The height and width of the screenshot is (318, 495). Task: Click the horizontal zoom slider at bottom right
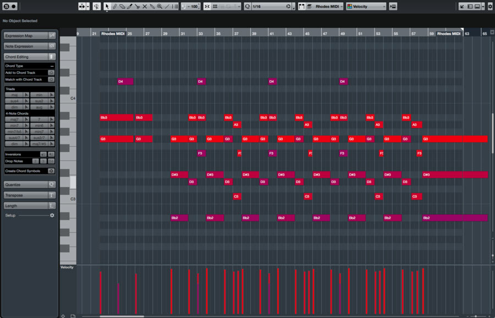click(476, 316)
